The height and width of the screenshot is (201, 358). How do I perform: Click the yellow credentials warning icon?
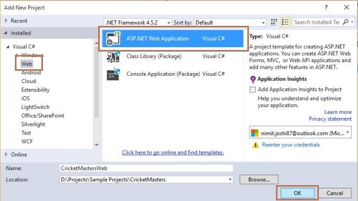pos(256,145)
